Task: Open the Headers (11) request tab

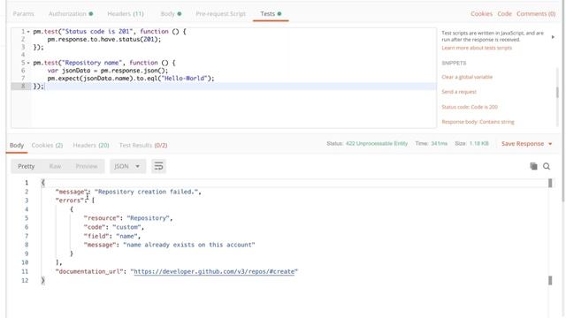Action: point(126,14)
